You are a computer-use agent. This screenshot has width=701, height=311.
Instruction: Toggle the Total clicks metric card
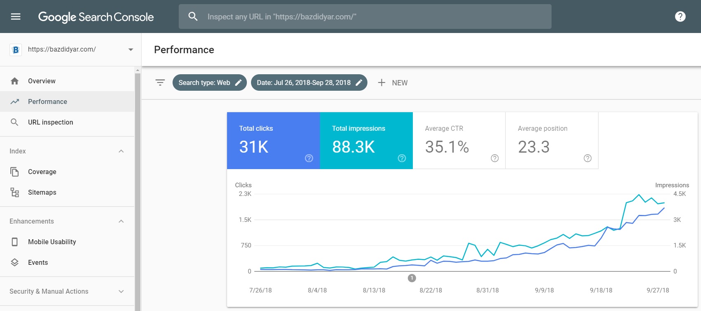tap(273, 141)
